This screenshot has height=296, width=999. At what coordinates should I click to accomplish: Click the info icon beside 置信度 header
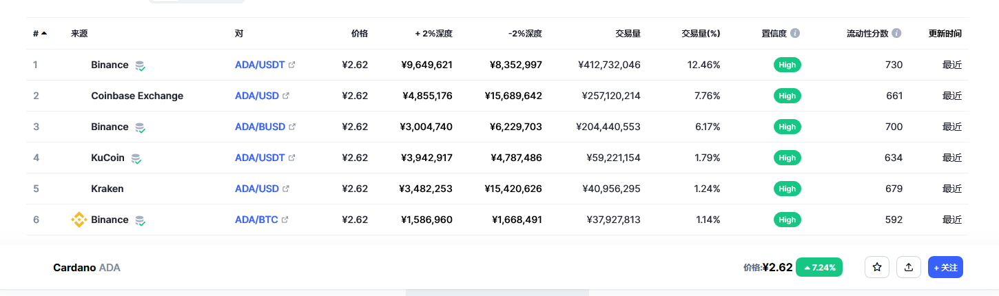tap(795, 33)
